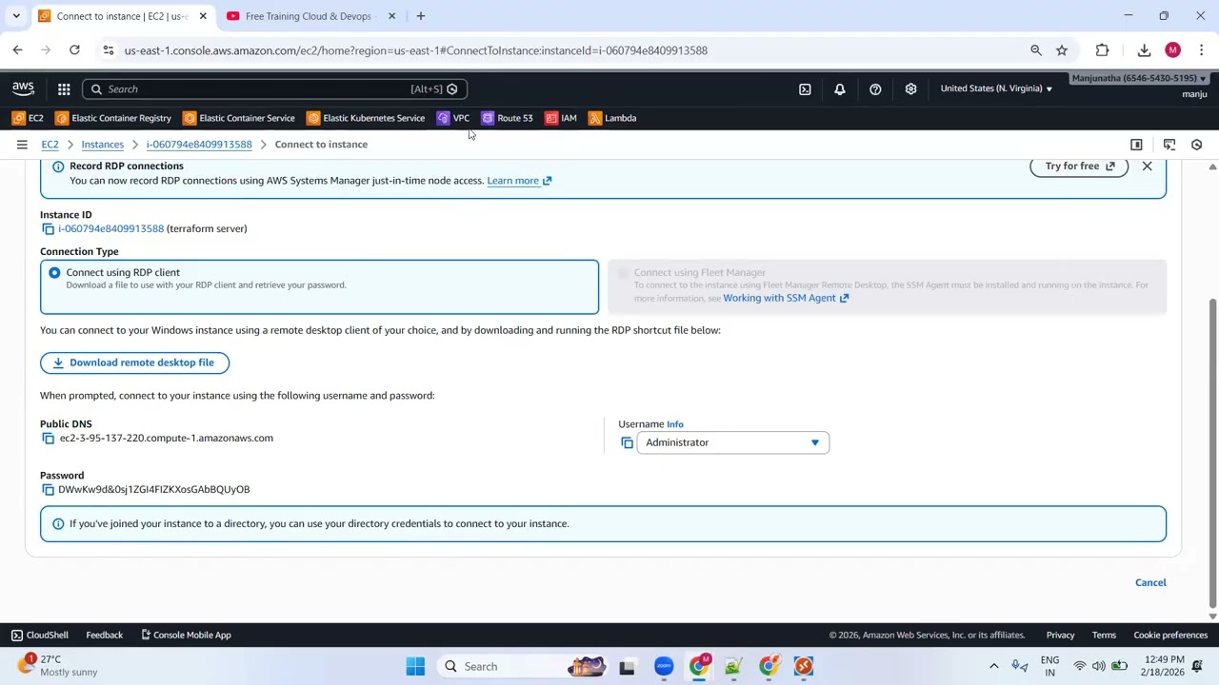Viewport: 1219px width, 685px height.
Task: Open CloudShell icon in top navigation bar
Action: [x=805, y=89]
